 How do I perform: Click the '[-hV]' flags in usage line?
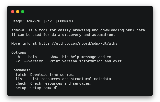click(x=46, y=21)
